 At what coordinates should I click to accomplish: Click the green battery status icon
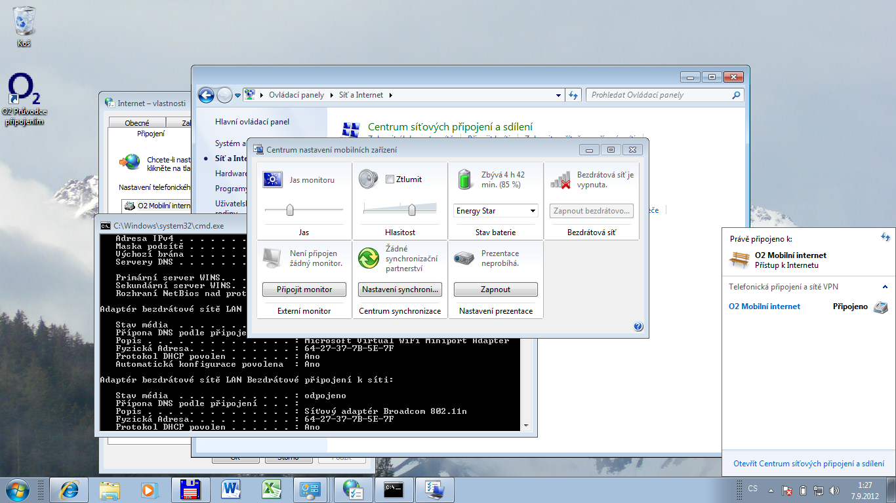click(x=464, y=179)
